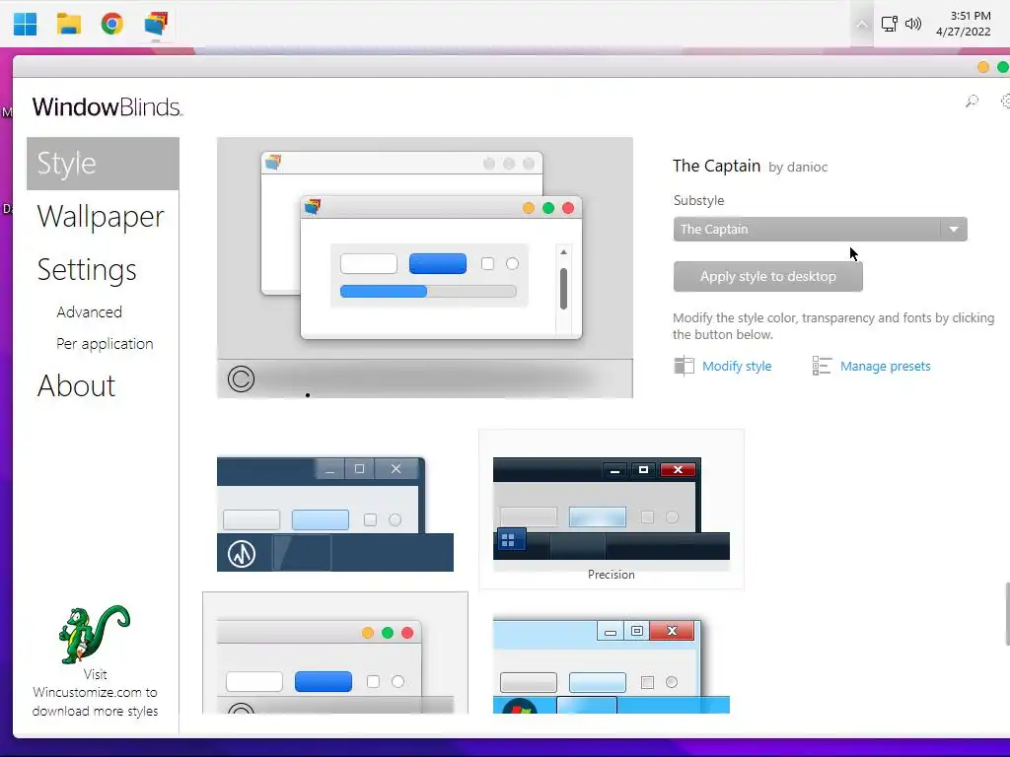Select the dark blue style thumbnail
The width and height of the screenshot is (1010, 757).
pos(335,515)
